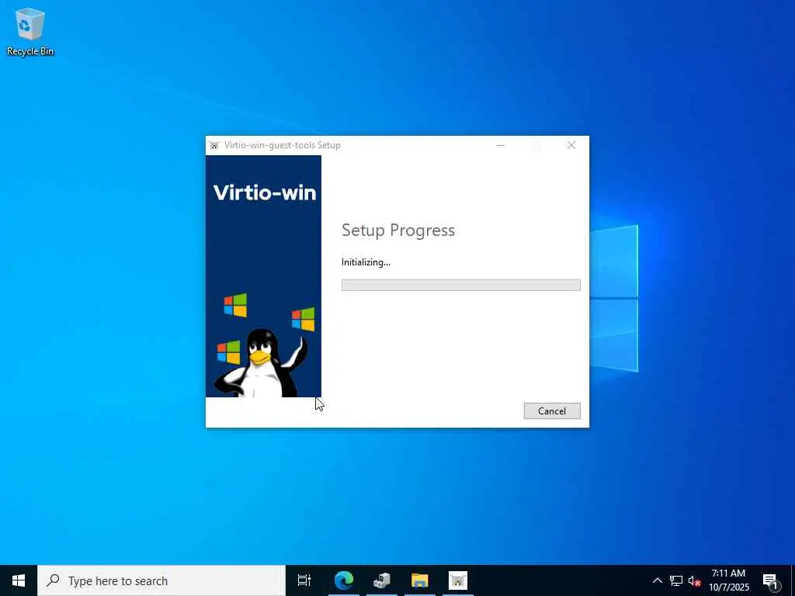This screenshot has height=596, width=795.
Task: Open the clock showing 7:11 AM
Action: 728,580
